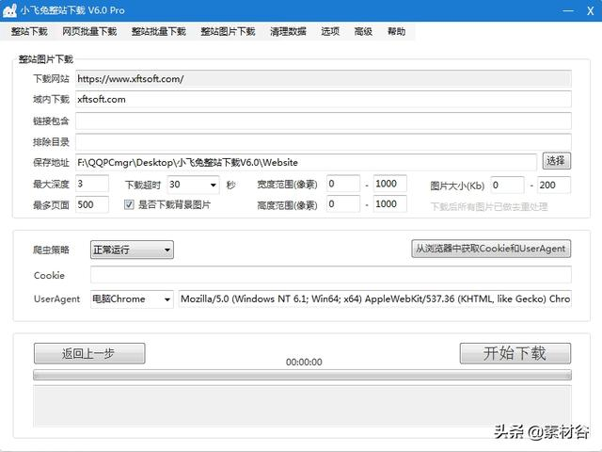The width and height of the screenshot is (602, 452).
Task: Toggle the 是否下载背景图片 checkbox
Action: (x=129, y=204)
